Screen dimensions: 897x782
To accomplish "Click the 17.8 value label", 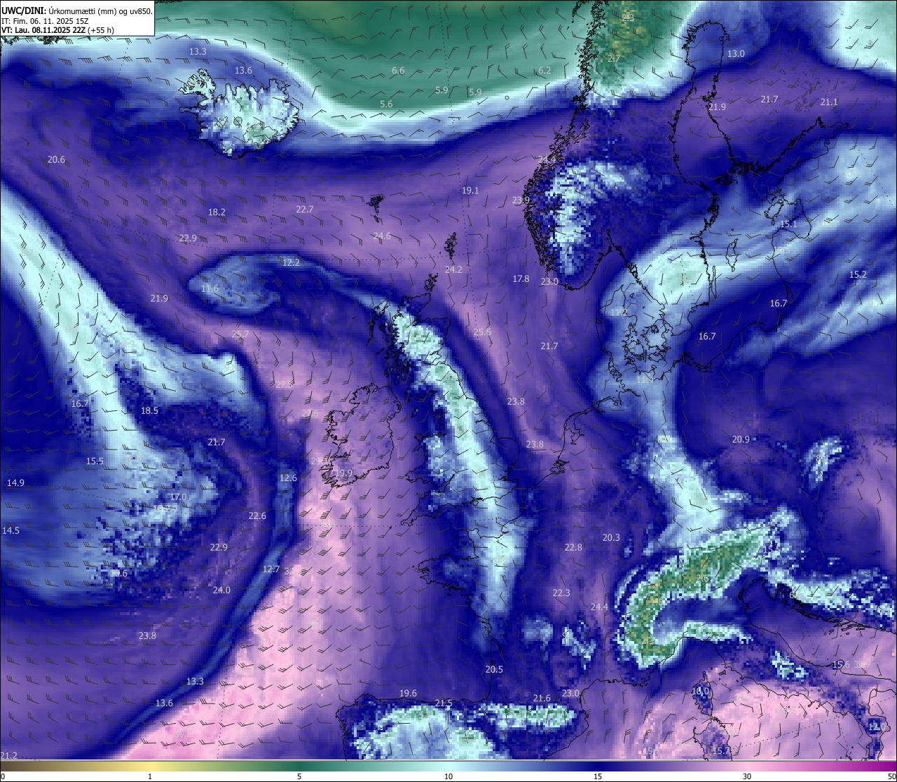I will [521, 279].
